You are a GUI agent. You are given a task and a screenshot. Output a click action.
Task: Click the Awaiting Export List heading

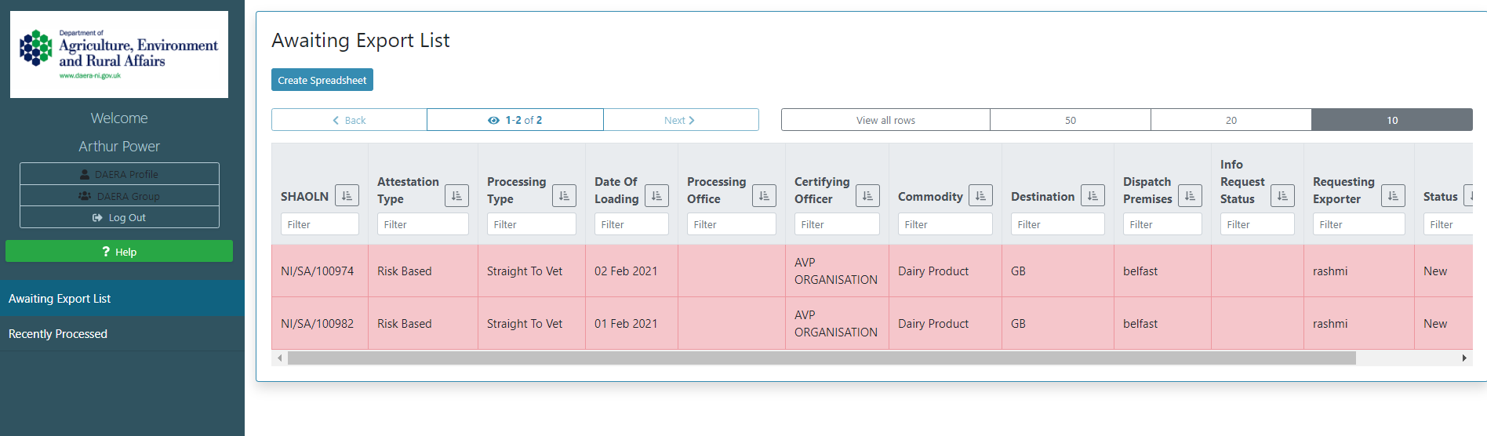click(361, 40)
